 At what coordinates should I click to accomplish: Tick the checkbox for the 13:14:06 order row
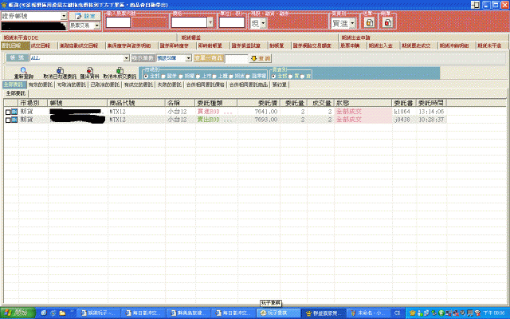click(8, 112)
